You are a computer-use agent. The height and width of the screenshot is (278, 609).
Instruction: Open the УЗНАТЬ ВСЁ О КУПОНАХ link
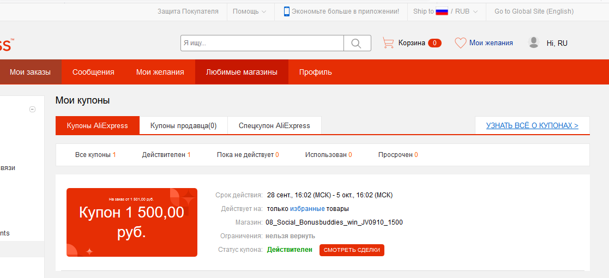(532, 125)
